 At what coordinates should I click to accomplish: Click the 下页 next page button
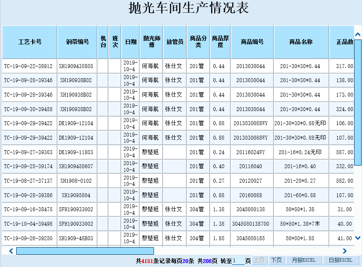(276, 260)
